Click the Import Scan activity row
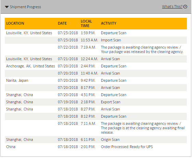Screen dimensions: 192x158 [96, 40]
